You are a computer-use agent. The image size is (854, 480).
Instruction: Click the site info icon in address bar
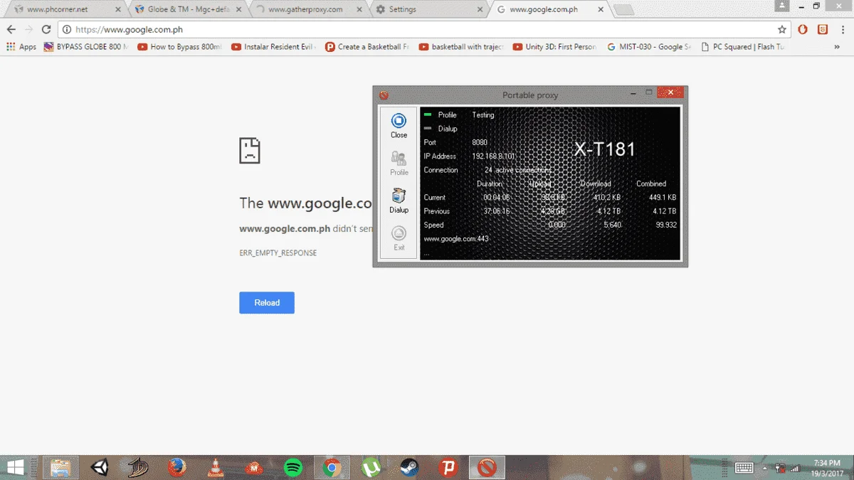pyautogui.click(x=67, y=30)
